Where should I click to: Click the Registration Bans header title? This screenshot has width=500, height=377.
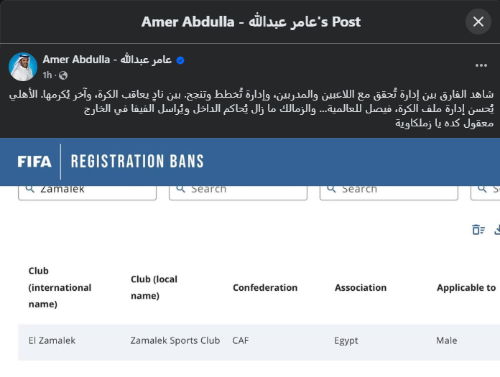(x=137, y=162)
